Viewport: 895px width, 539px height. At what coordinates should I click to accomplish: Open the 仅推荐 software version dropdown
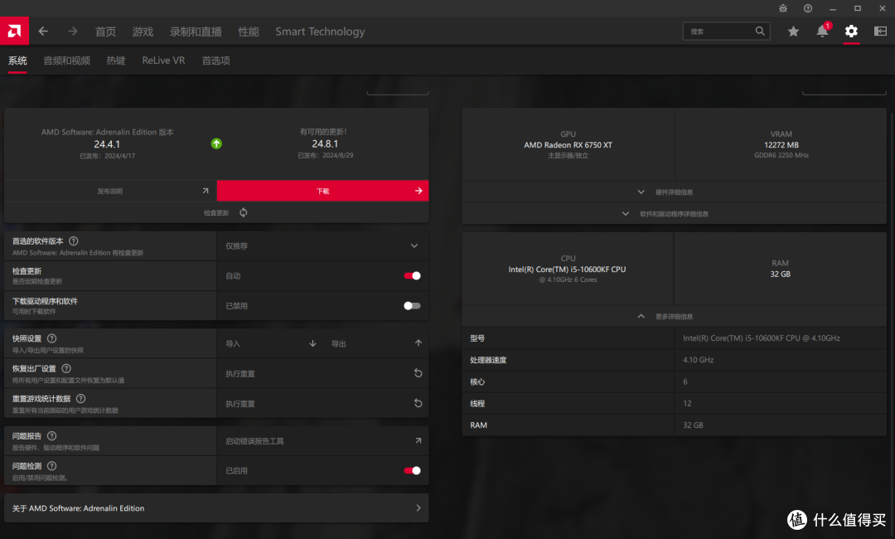click(322, 246)
